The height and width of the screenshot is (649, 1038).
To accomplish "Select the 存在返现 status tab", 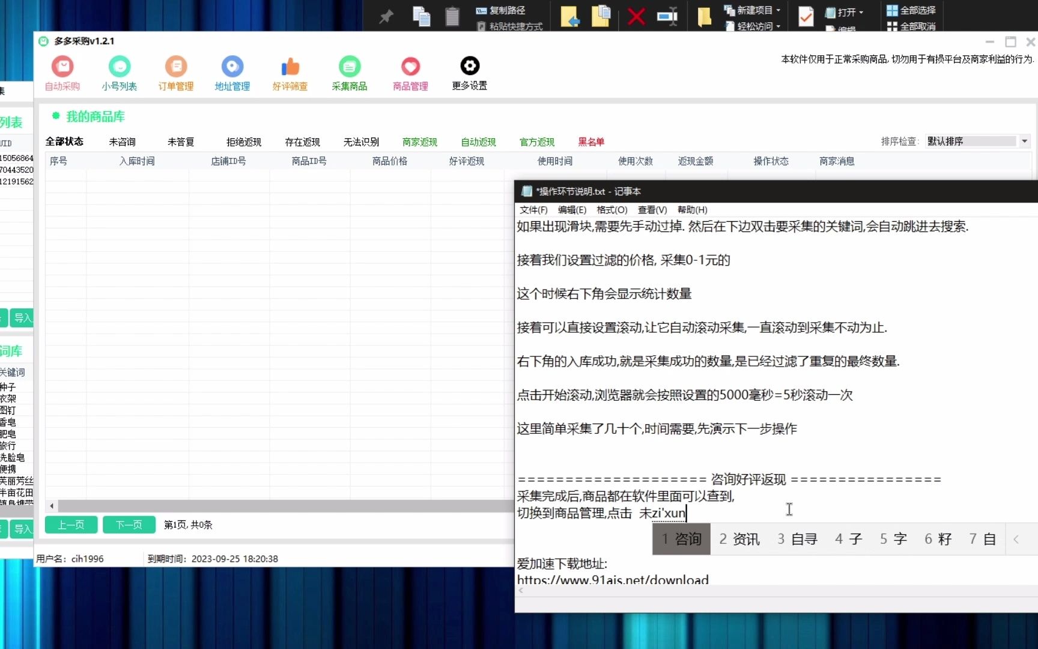I will (302, 142).
